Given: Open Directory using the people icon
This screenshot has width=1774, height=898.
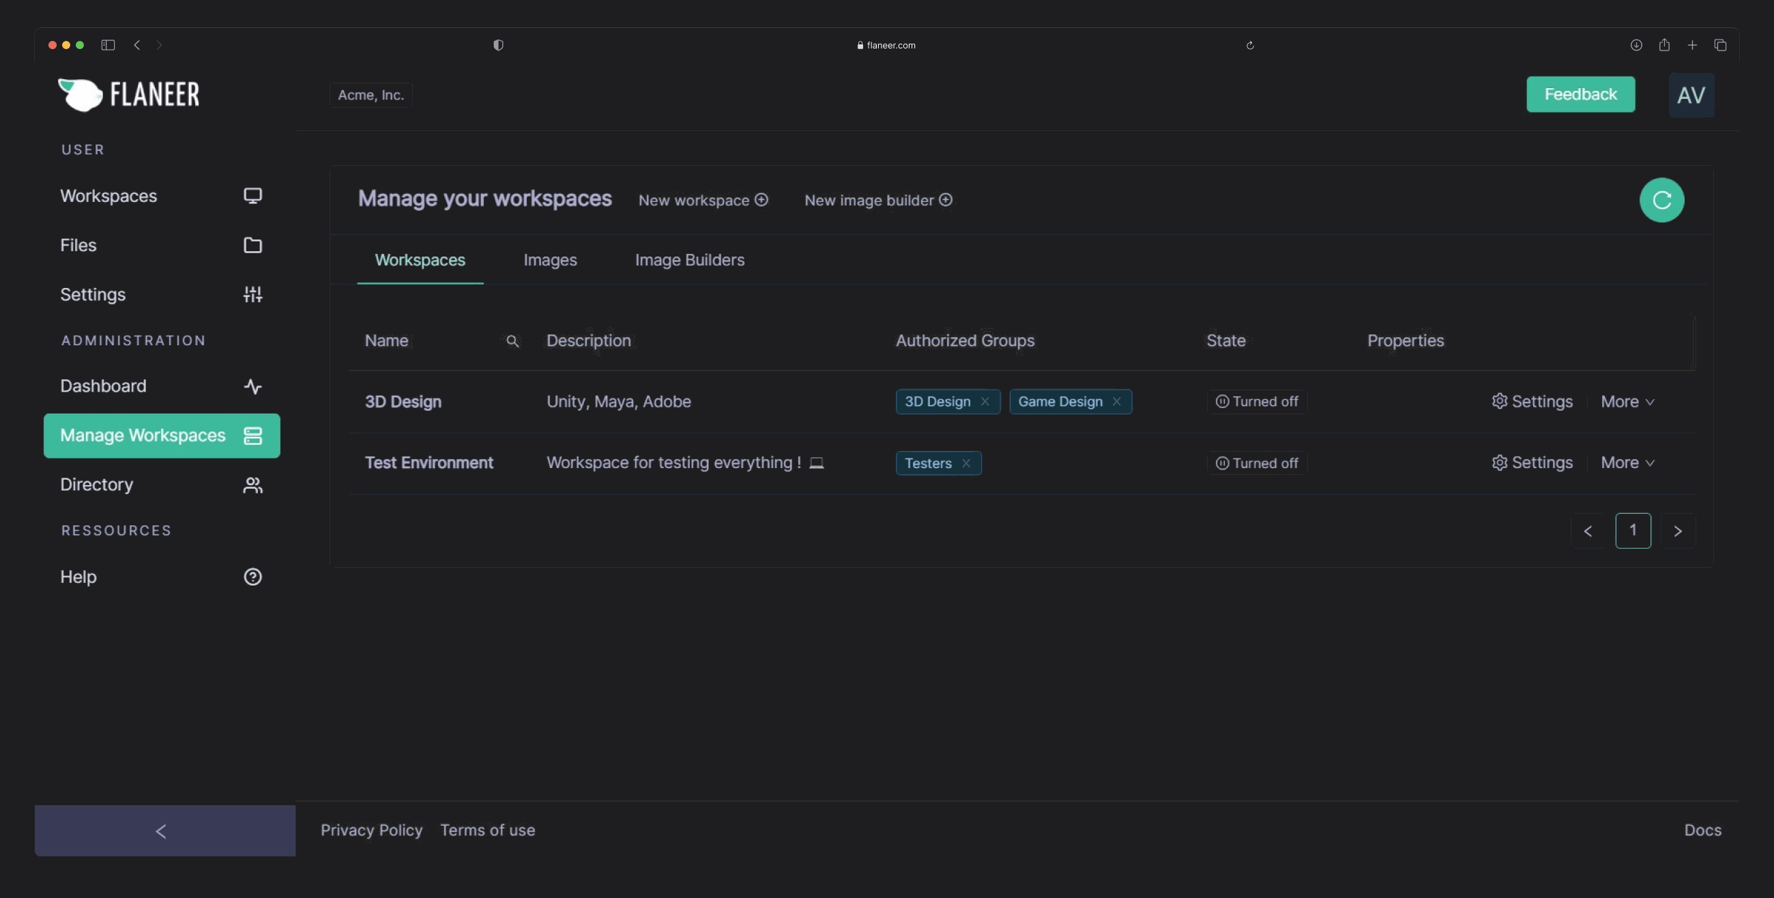Looking at the screenshot, I should [252, 484].
